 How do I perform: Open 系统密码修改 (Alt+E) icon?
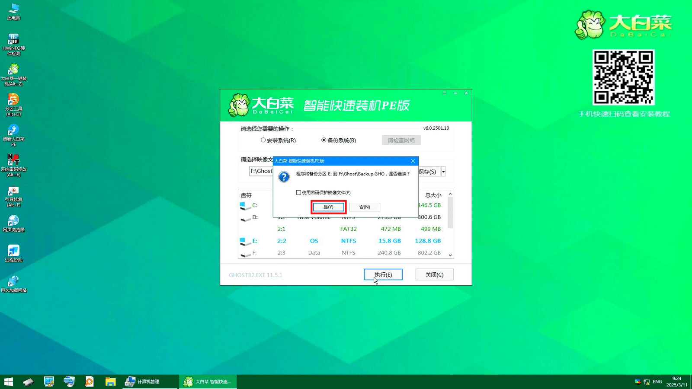pos(13,166)
